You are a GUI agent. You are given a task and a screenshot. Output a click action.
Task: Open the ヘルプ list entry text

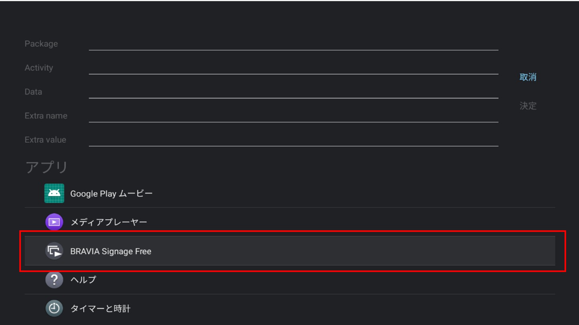pos(83,280)
